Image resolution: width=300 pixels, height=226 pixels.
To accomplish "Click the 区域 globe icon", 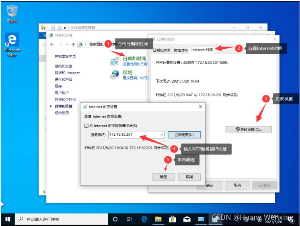I will coord(115,75).
